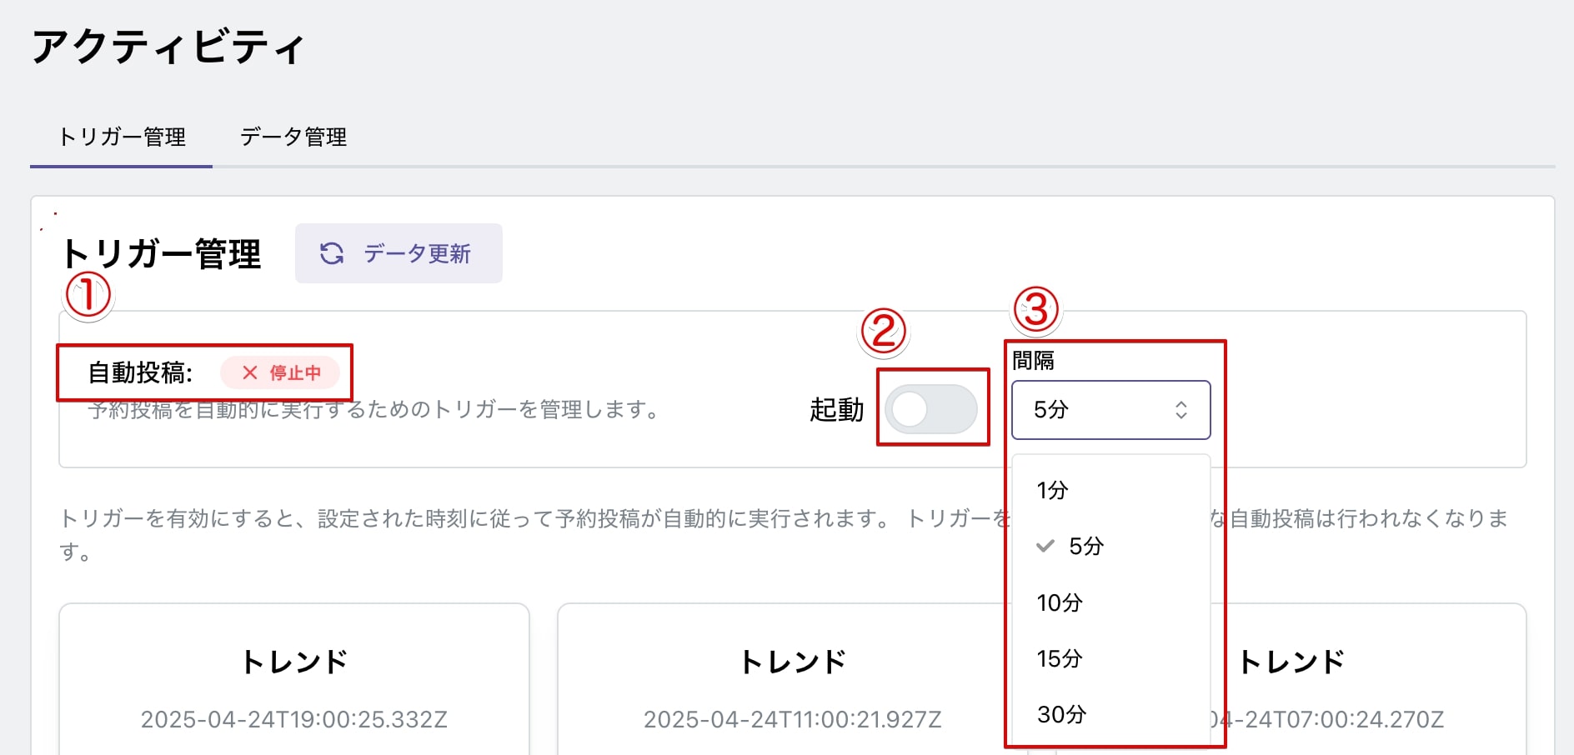Select the checked 5分 option in the list
Screen dimensions: 1574x755
point(1110,546)
